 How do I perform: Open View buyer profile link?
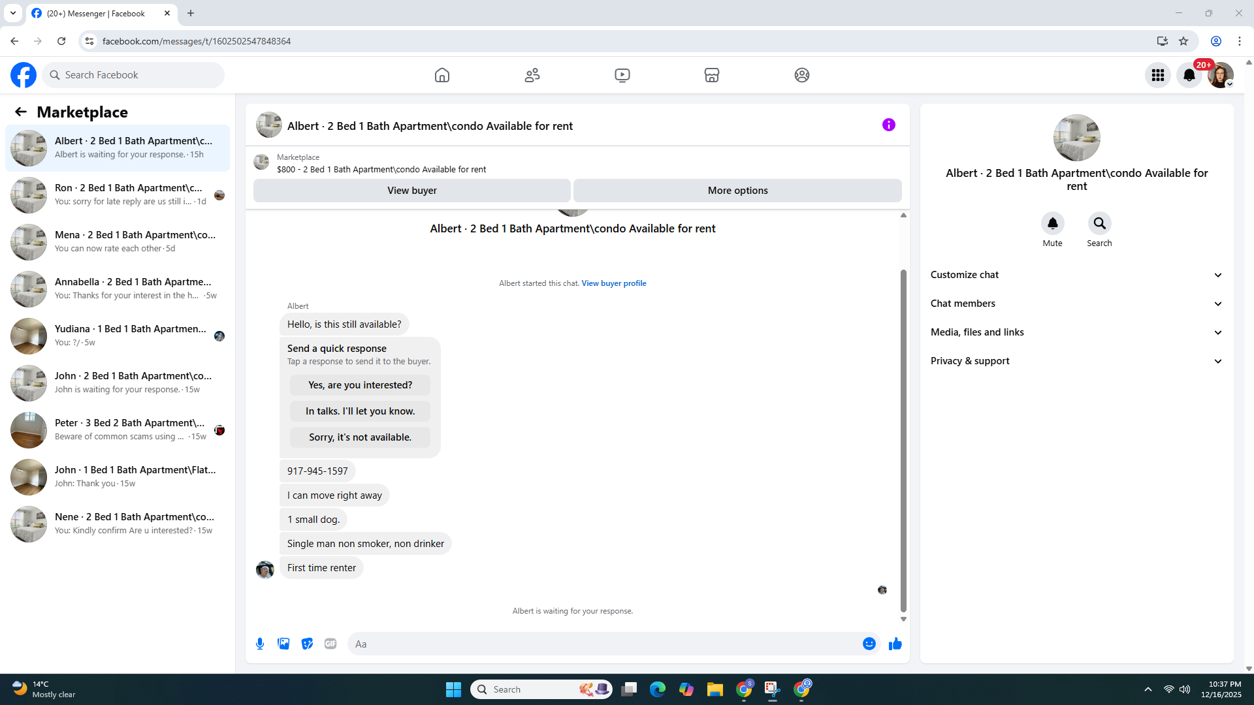[613, 283]
